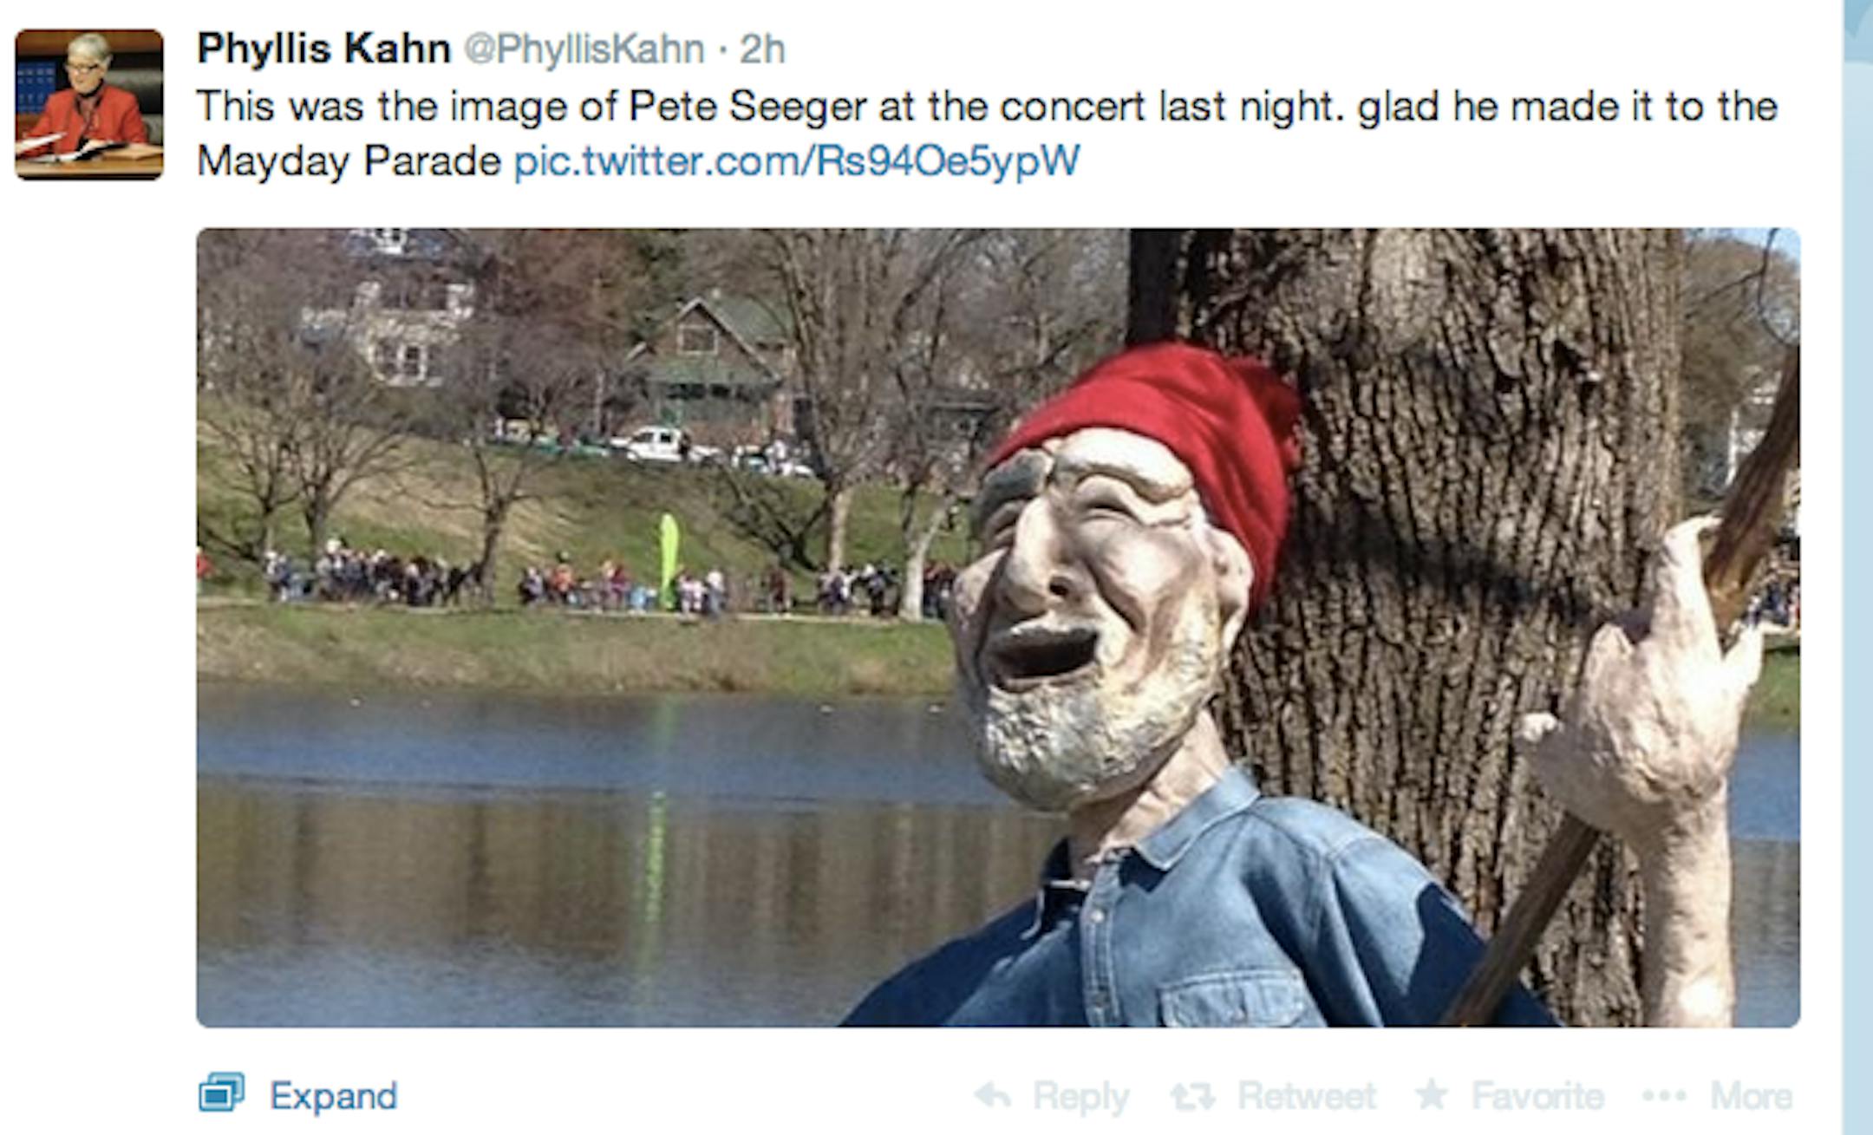1873x1135 pixels.
Task: Open the tweet's 2h timestamp
Action: point(762,49)
